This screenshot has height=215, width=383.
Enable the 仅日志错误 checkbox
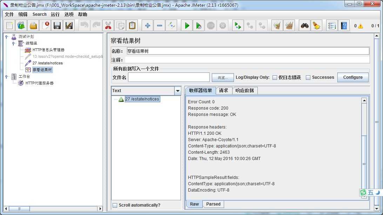pyautogui.click(x=275, y=77)
